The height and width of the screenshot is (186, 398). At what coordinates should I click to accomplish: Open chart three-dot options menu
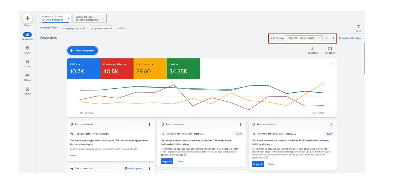click(x=331, y=65)
